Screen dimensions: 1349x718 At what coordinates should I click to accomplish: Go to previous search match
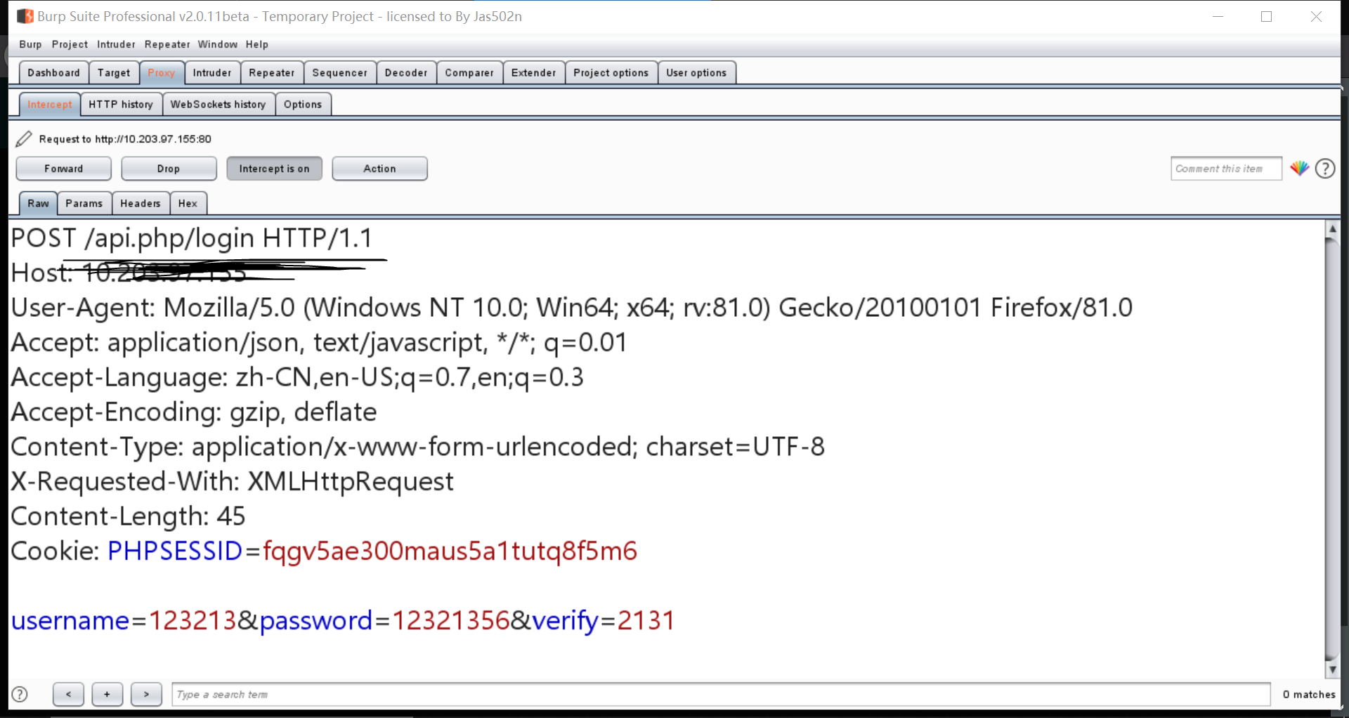[68, 694]
